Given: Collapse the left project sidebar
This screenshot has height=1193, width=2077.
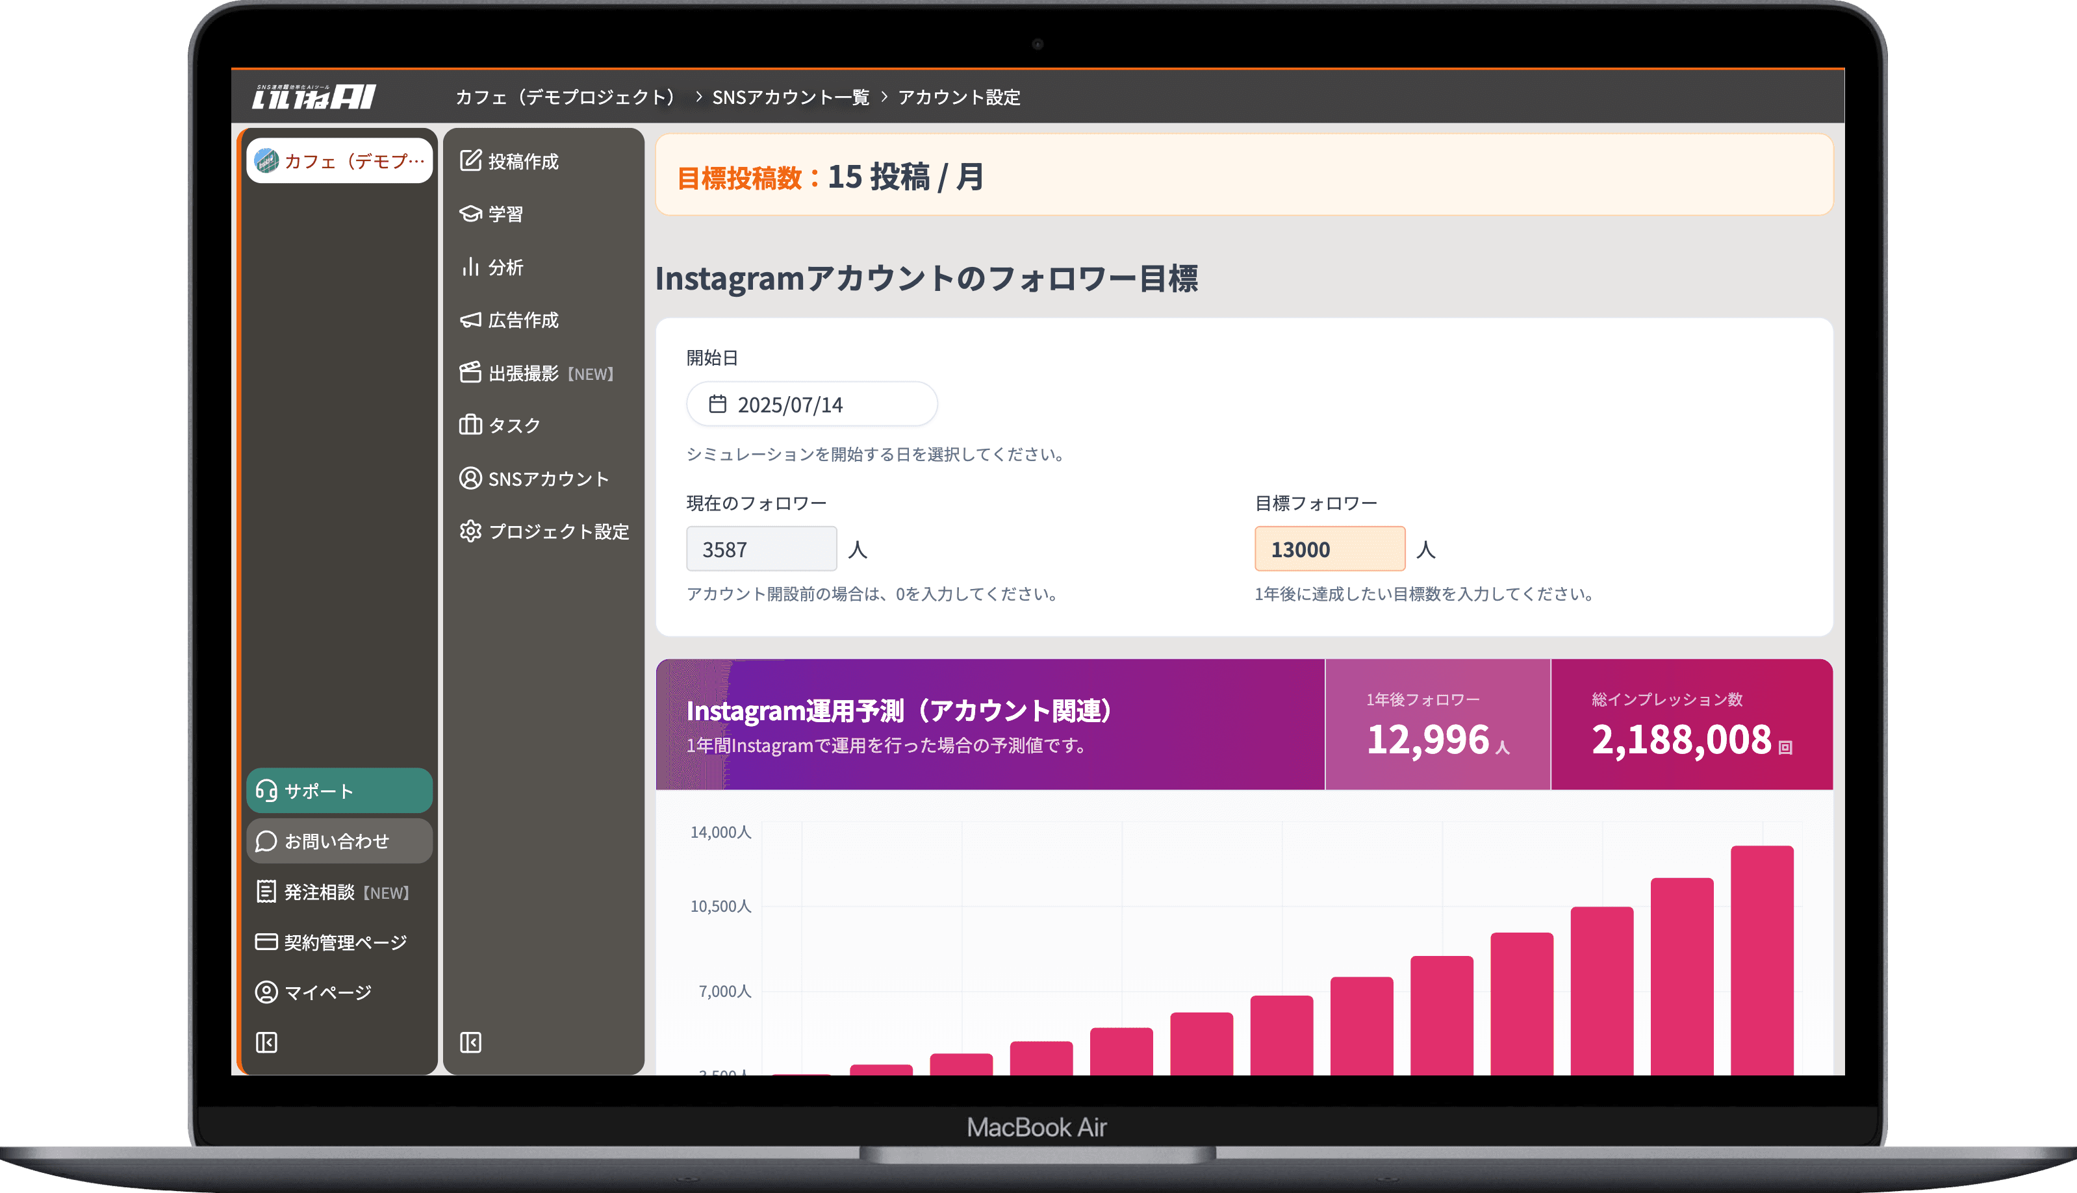Looking at the screenshot, I should (266, 1042).
